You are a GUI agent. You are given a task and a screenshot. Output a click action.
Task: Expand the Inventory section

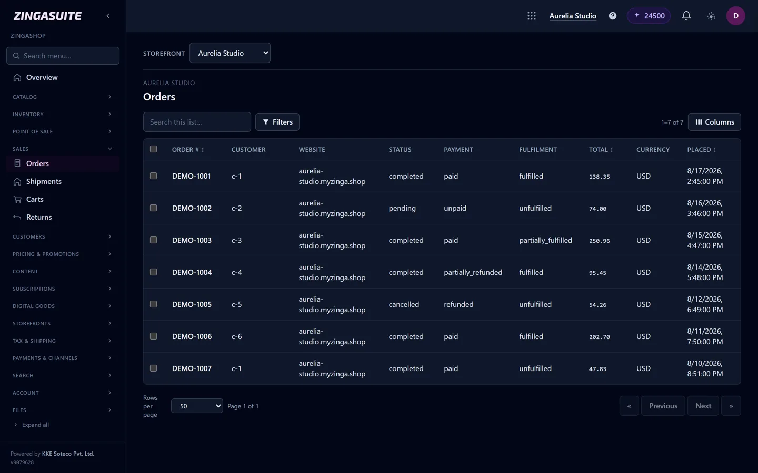coord(63,114)
